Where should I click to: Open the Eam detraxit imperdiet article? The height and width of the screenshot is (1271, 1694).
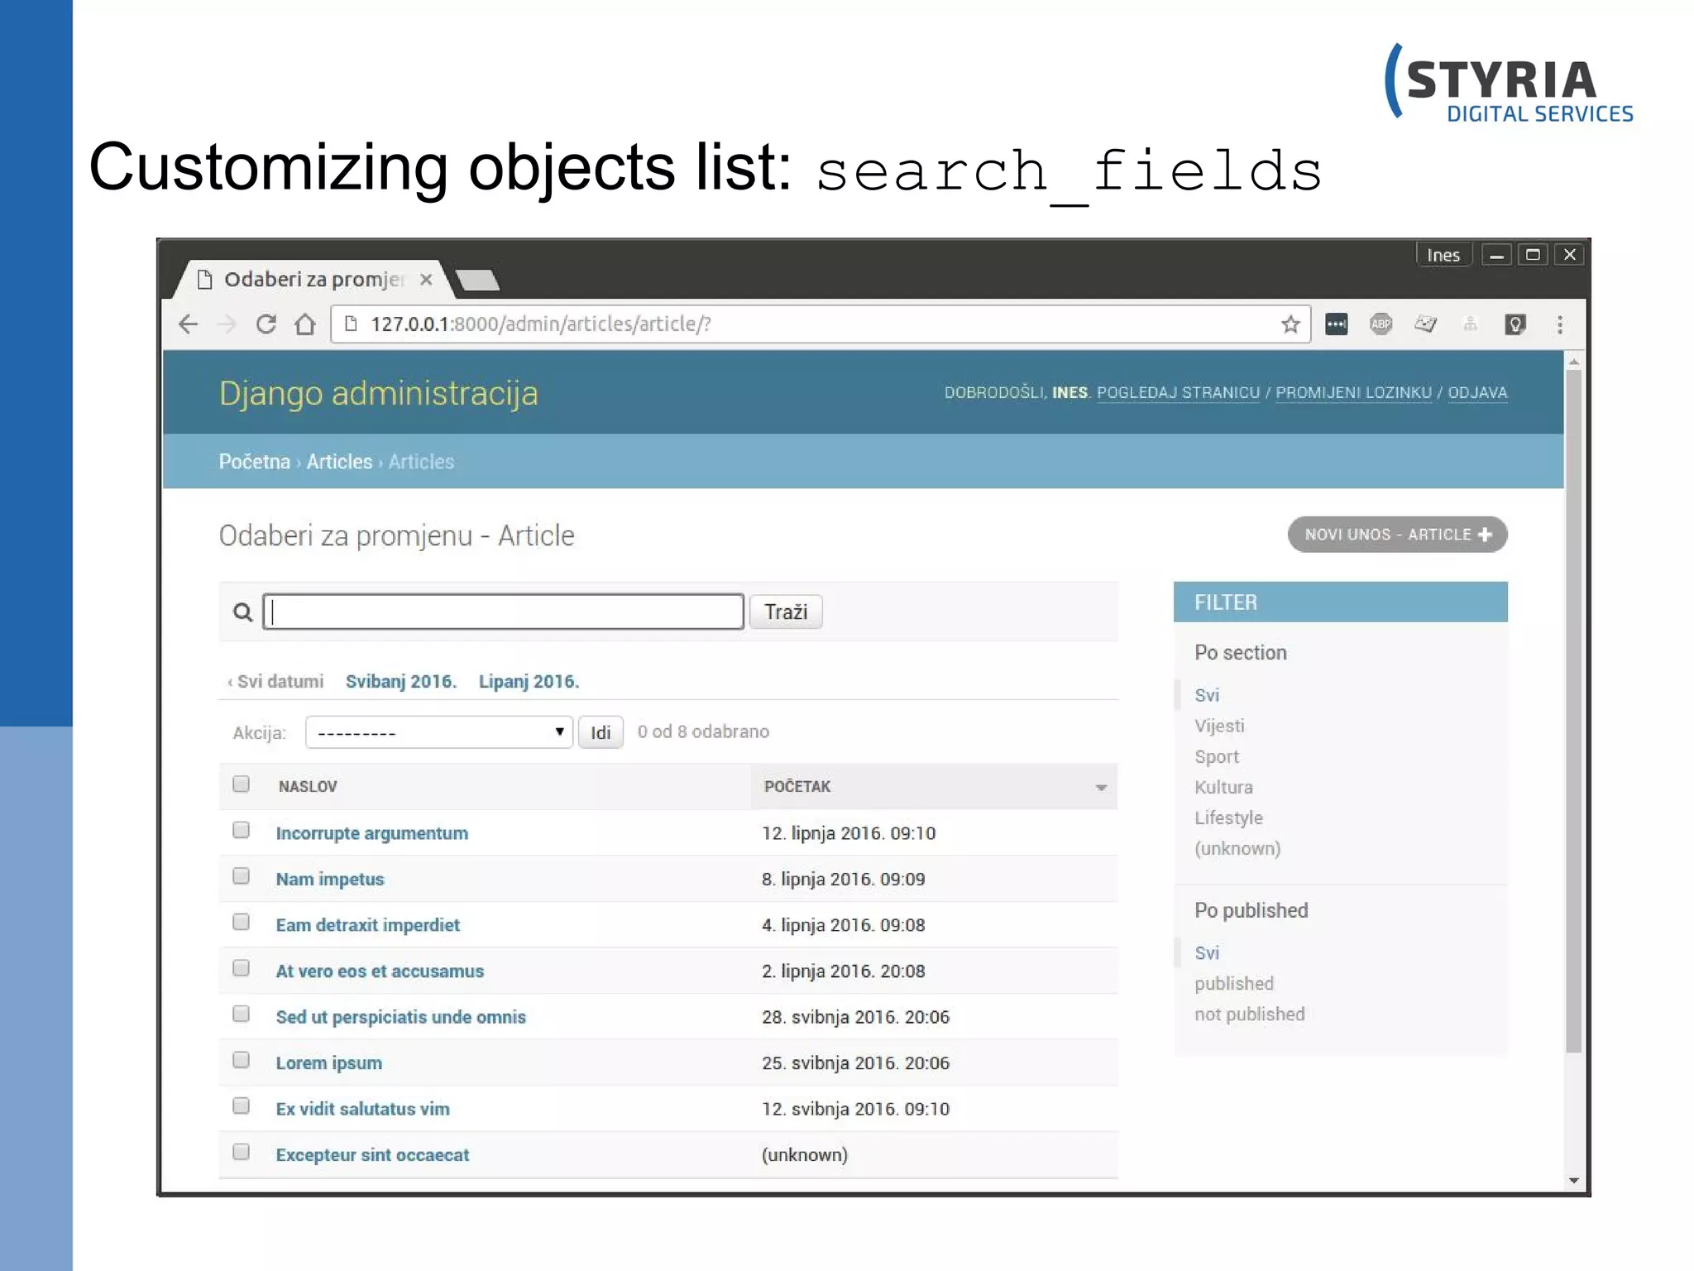point(367,925)
